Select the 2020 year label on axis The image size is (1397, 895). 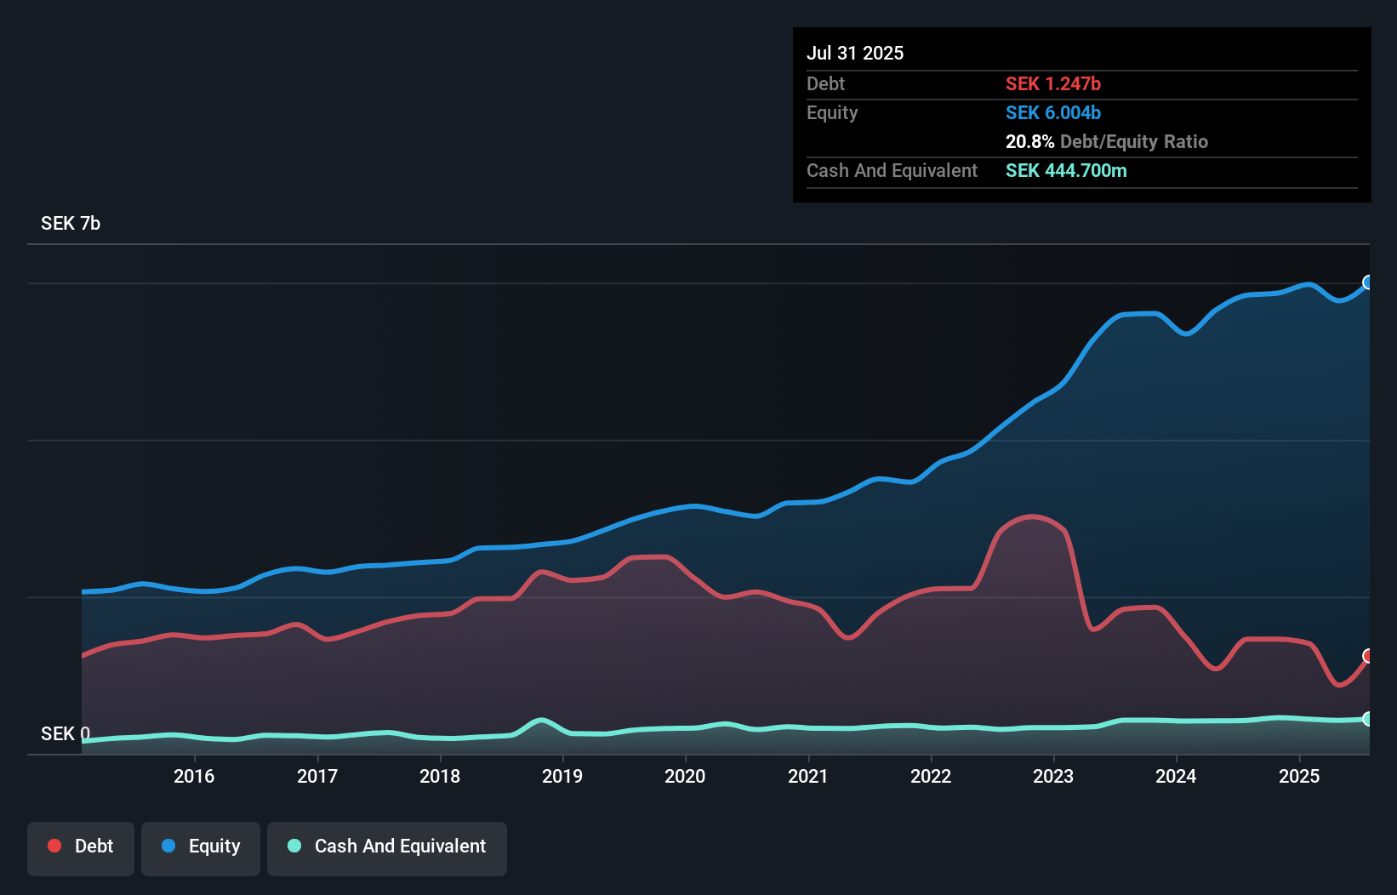(686, 776)
